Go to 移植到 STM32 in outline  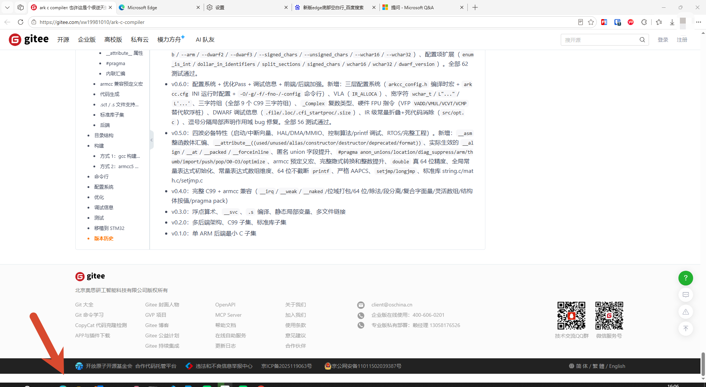109,228
